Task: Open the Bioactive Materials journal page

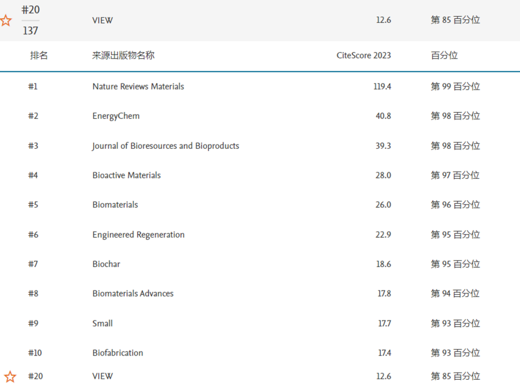Action: click(127, 175)
